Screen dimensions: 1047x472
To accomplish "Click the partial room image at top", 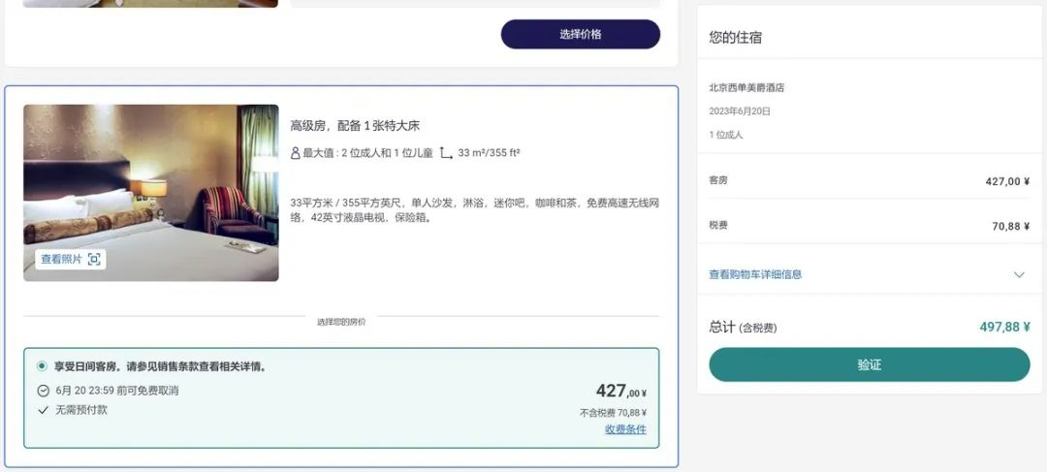I will 150,3.
